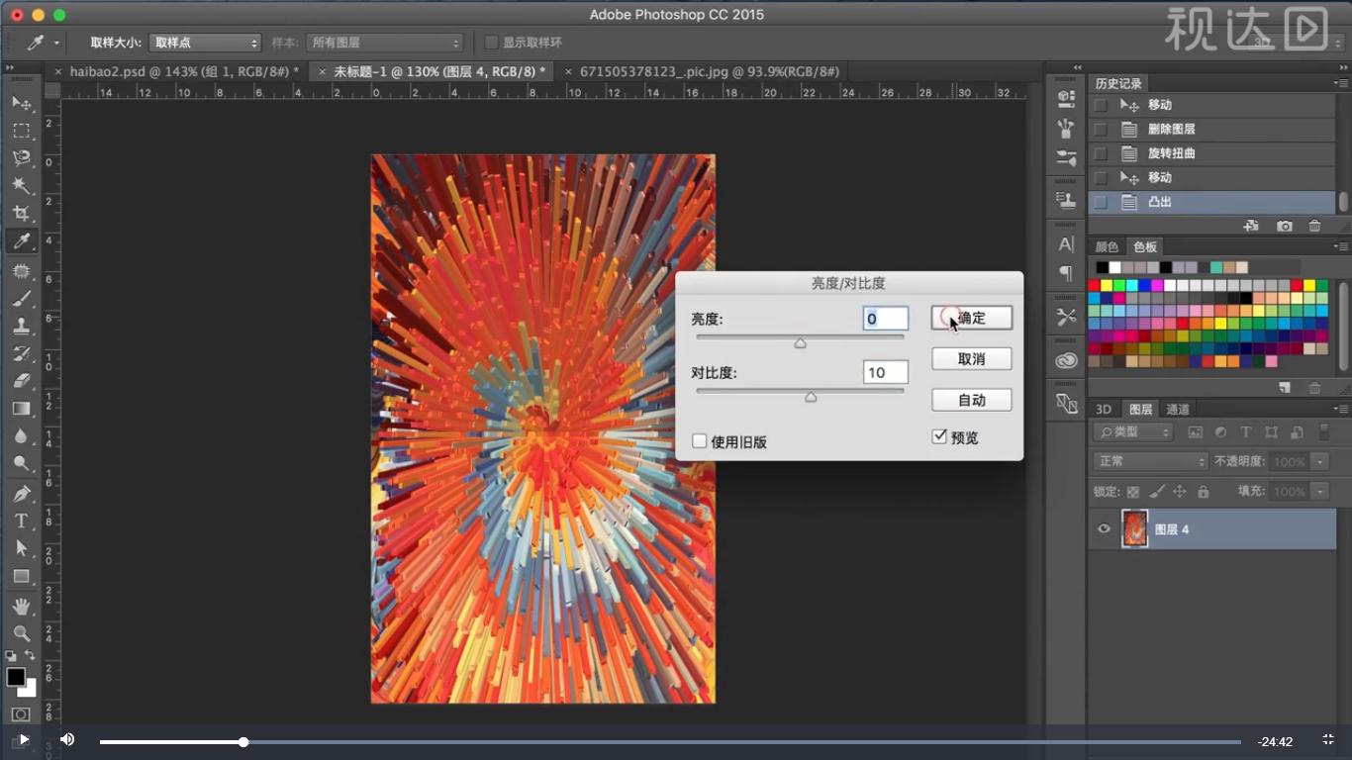Select the Clone Stamp tool
The image size is (1352, 760).
pyautogui.click(x=21, y=327)
